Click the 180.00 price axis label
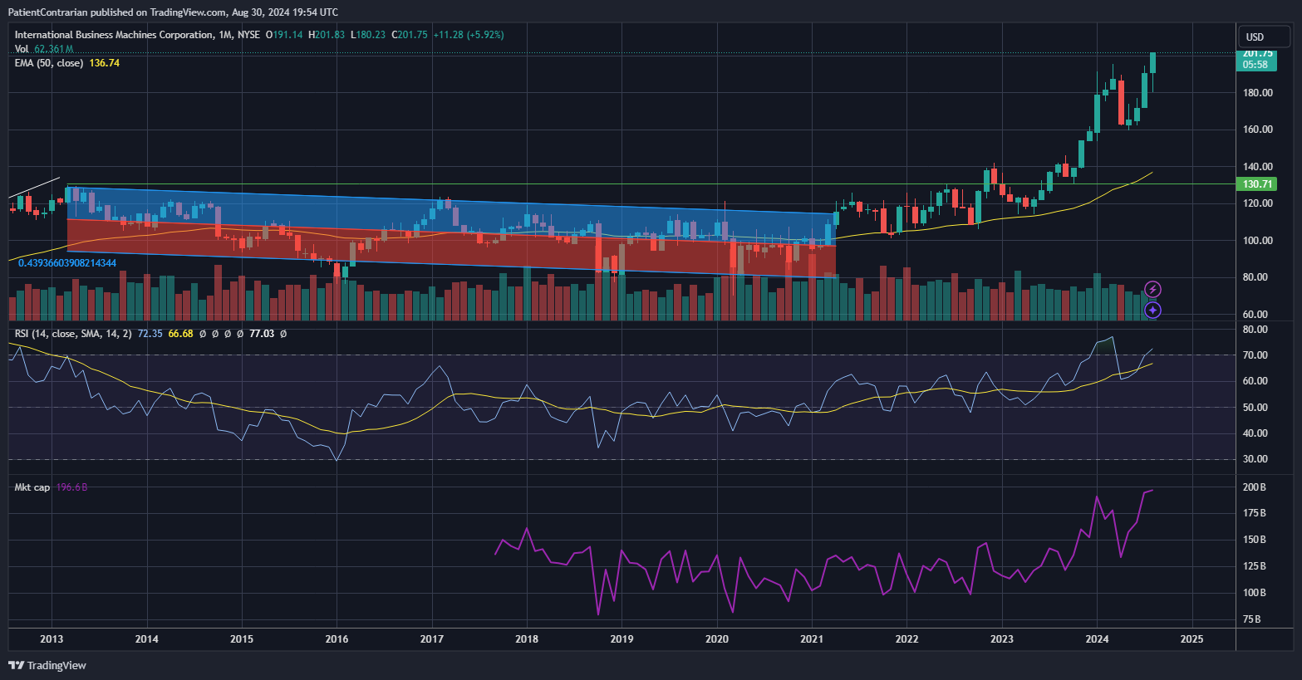Image resolution: width=1302 pixels, height=680 pixels. (1257, 92)
